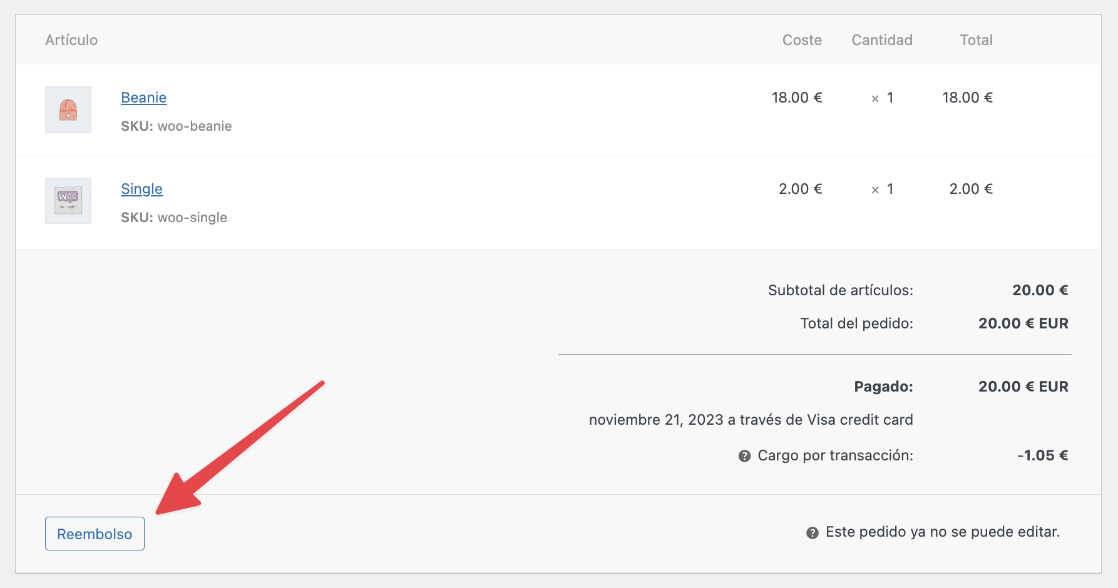The height and width of the screenshot is (588, 1118).
Task: Open the Single product link
Action: [x=141, y=189]
